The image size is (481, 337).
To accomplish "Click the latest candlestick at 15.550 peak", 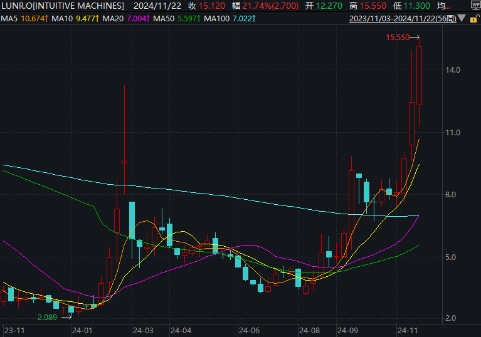I will (x=420, y=76).
